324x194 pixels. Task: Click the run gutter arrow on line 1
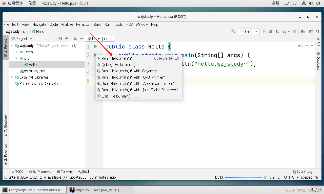(95, 46)
